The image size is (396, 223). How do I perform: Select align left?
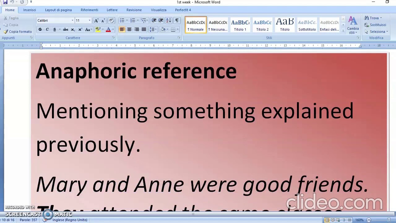pyautogui.click(x=122, y=29)
